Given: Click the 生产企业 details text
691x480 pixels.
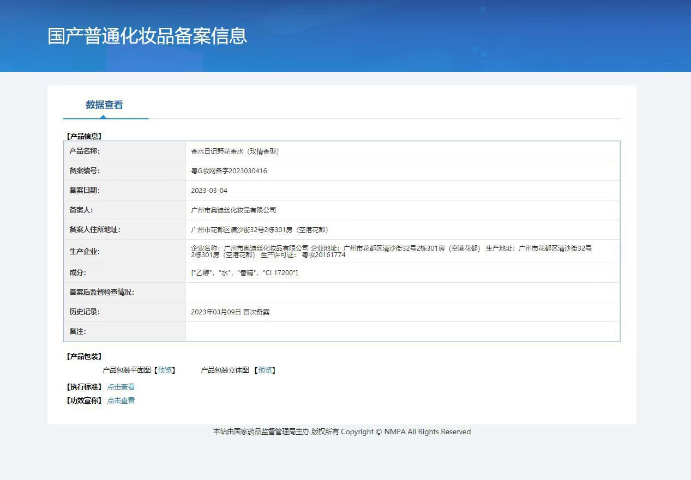Looking at the screenshot, I should click(x=390, y=251).
